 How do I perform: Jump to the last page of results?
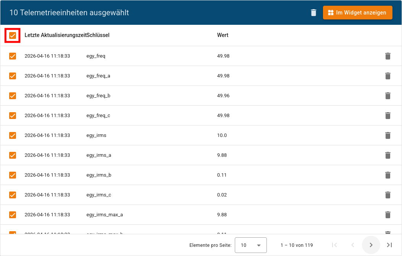click(x=389, y=245)
